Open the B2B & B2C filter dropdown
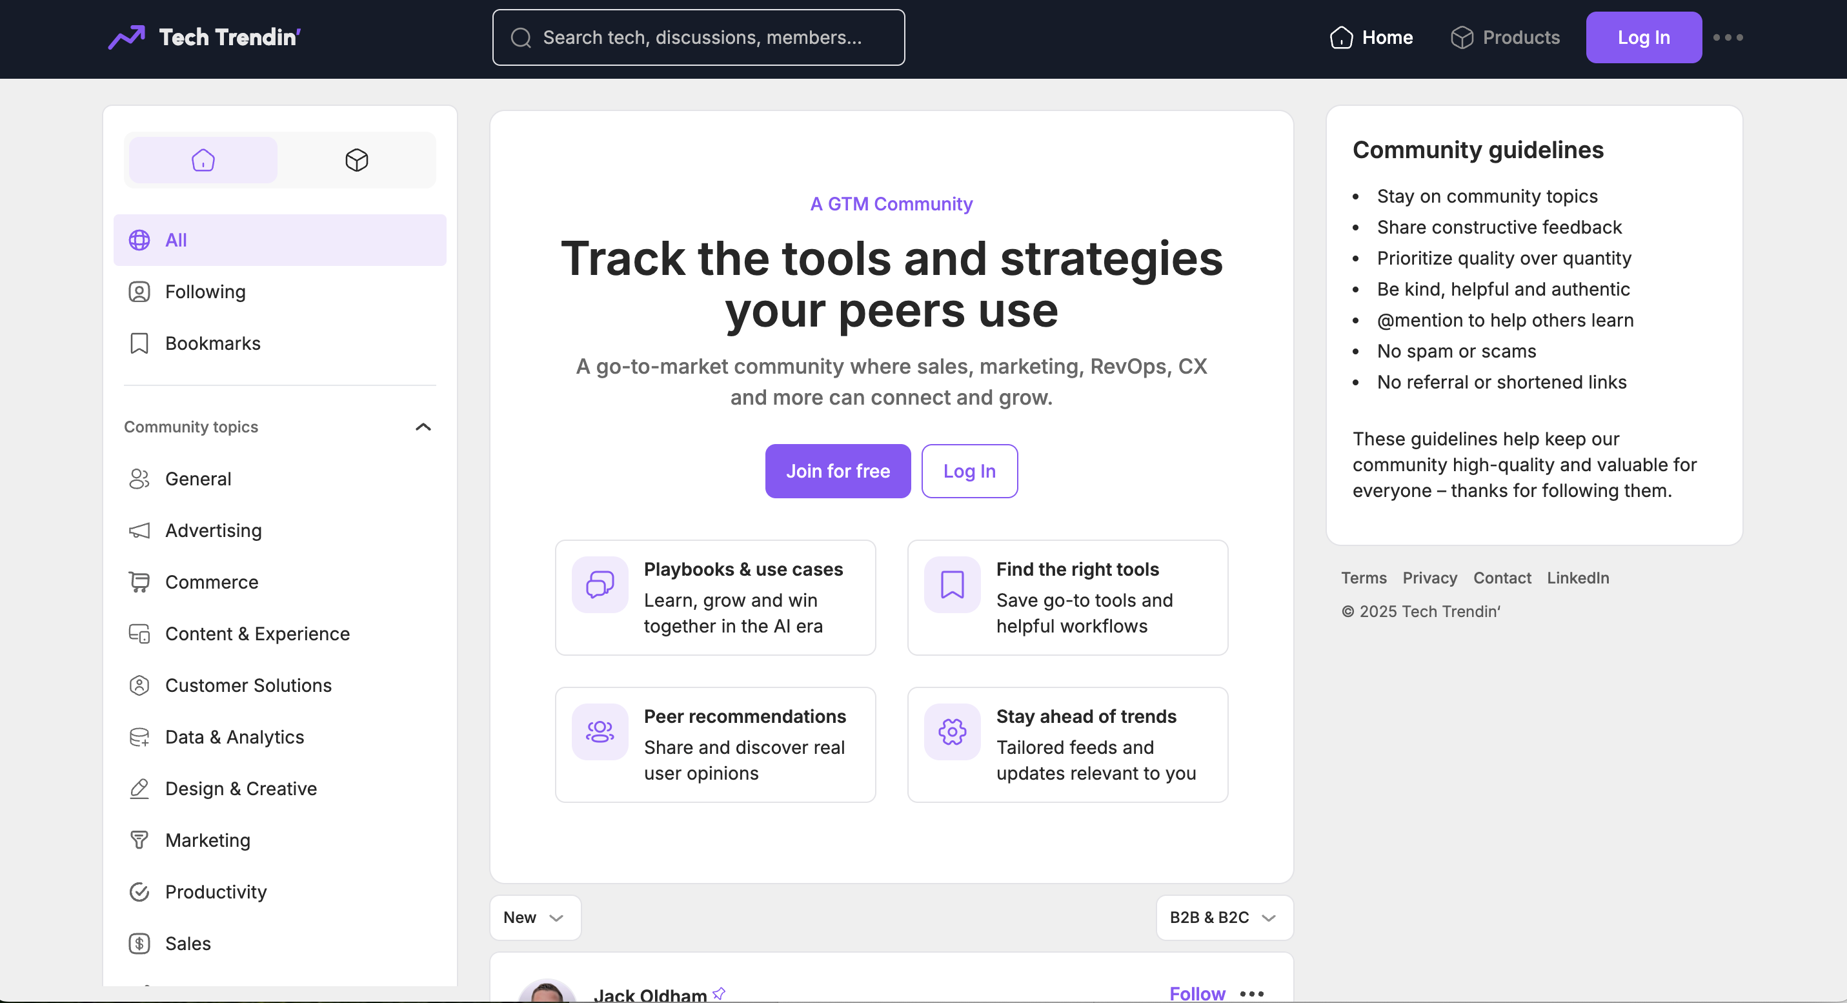 (x=1223, y=918)
